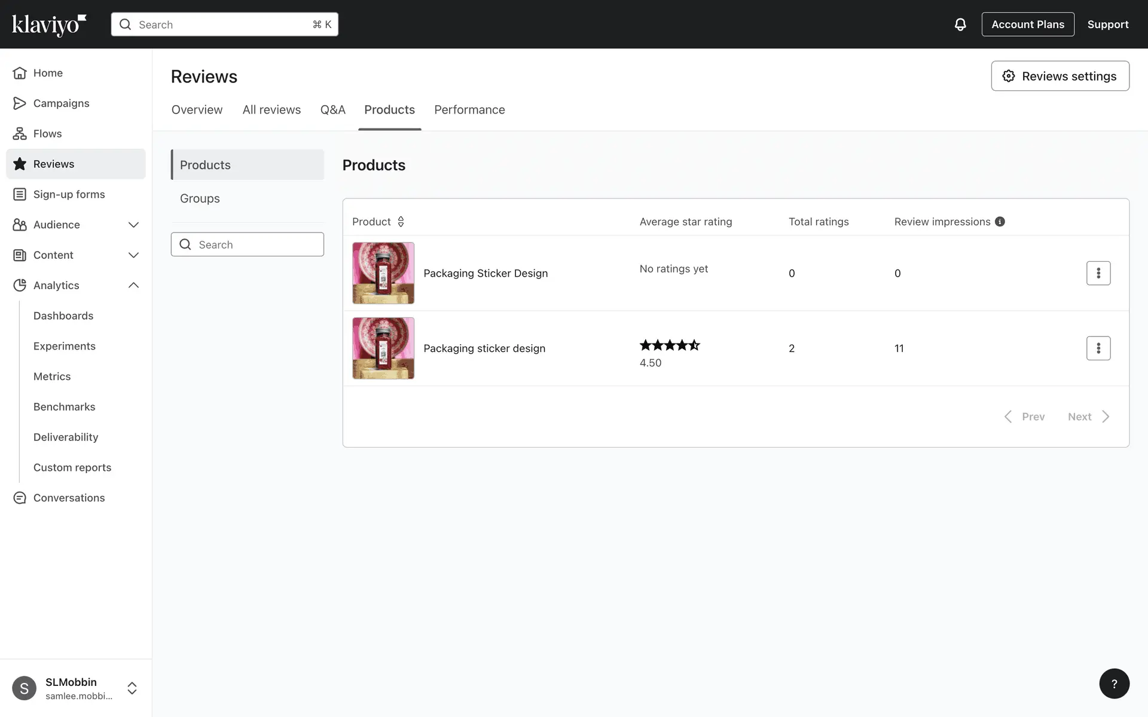The image size is (1148, 717).
Task: Open the Campaigns sidebar item
Action: [x=61, y=103]
